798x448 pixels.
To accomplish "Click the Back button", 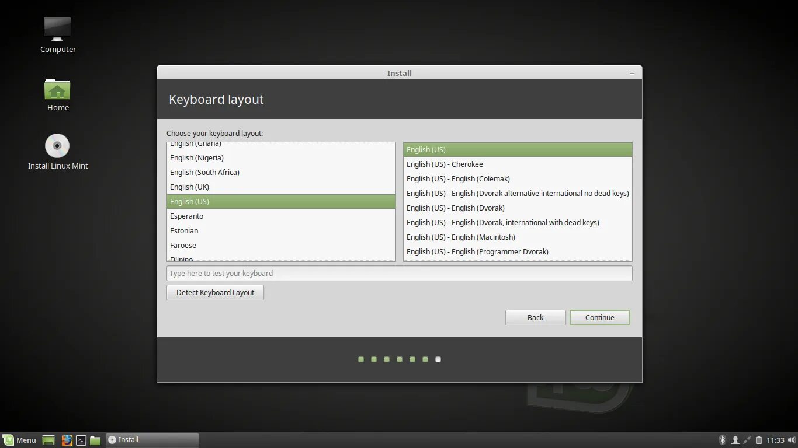I will pyautogui.click(x=536, y=317).
